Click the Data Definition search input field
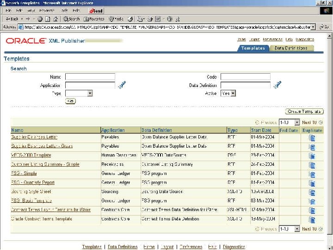Viewport: 333px width, 250px height. point(246,85)
